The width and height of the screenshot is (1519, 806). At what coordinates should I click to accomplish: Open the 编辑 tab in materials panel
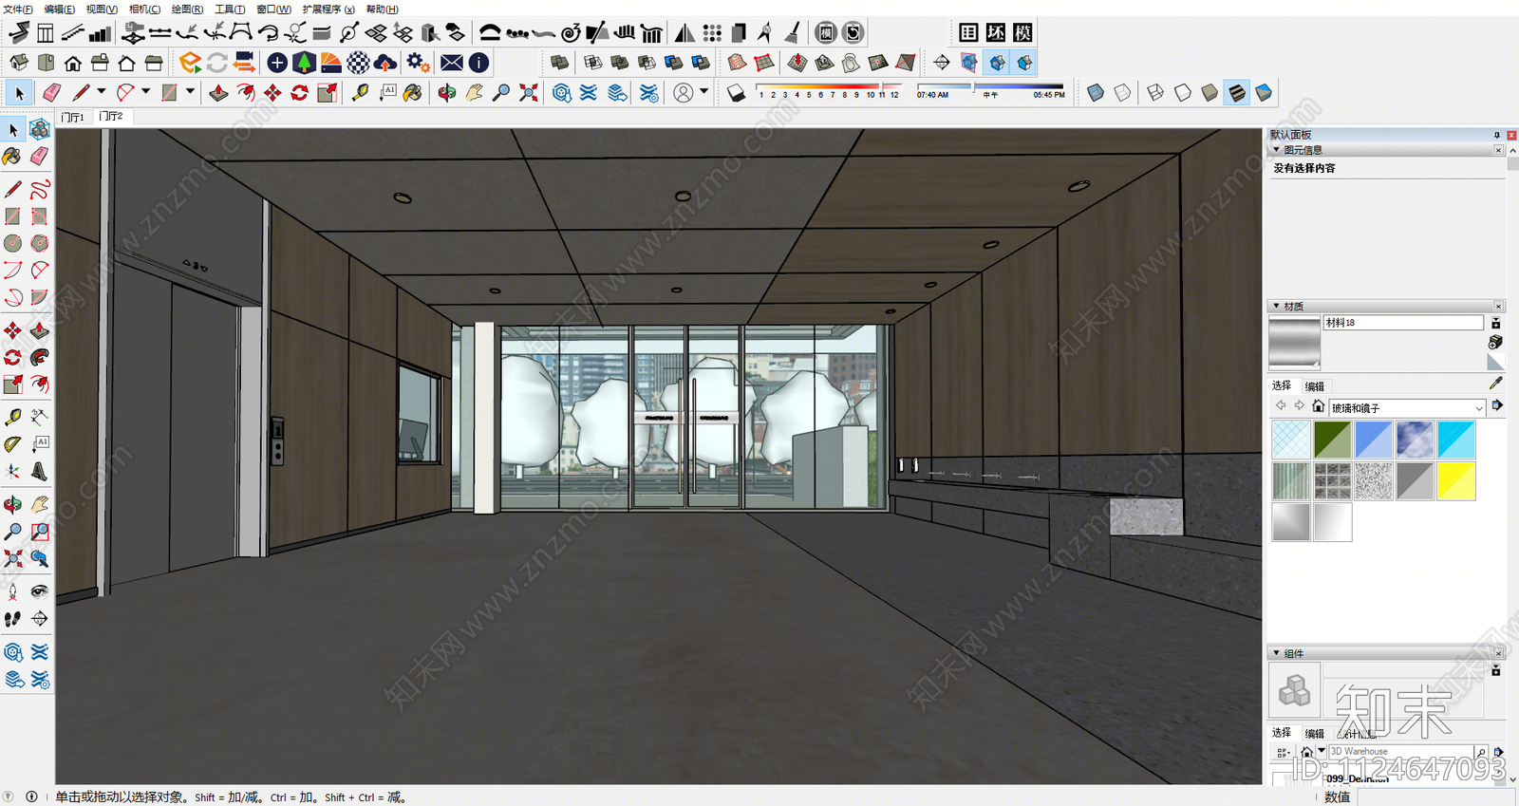coord(1315,386)
